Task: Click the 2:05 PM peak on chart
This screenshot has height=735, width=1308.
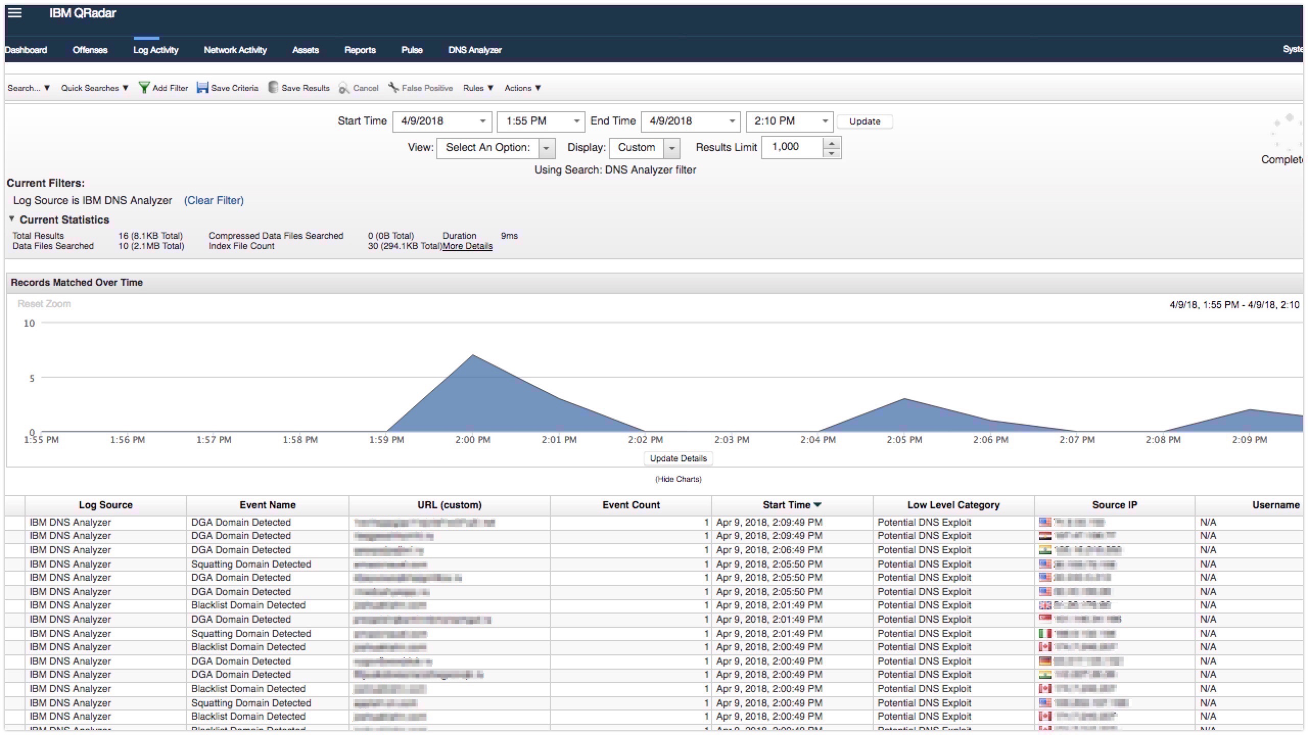Action: [x=904, y=399]
